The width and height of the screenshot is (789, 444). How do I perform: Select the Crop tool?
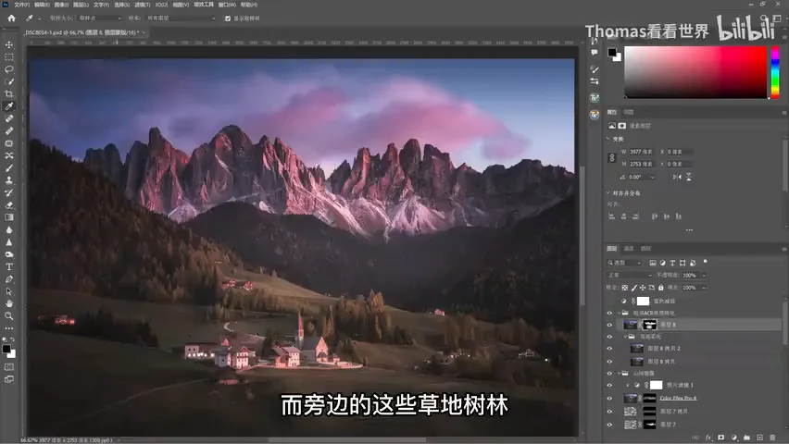(9, 94)
